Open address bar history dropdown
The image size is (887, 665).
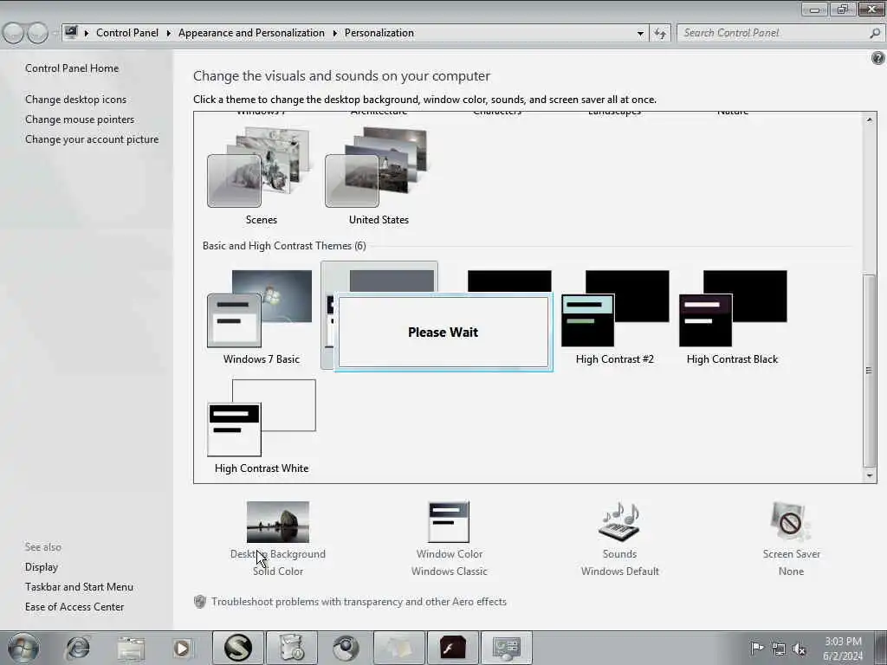[x=640, y=34]
